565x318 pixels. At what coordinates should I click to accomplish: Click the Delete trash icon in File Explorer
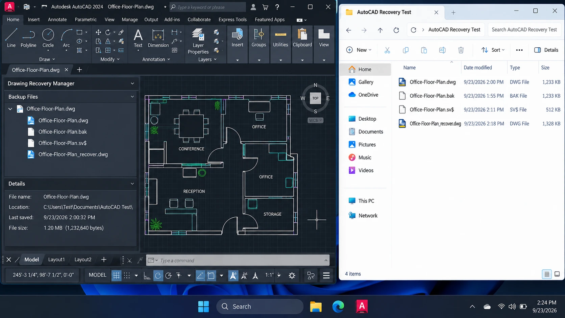coord(461,50)
